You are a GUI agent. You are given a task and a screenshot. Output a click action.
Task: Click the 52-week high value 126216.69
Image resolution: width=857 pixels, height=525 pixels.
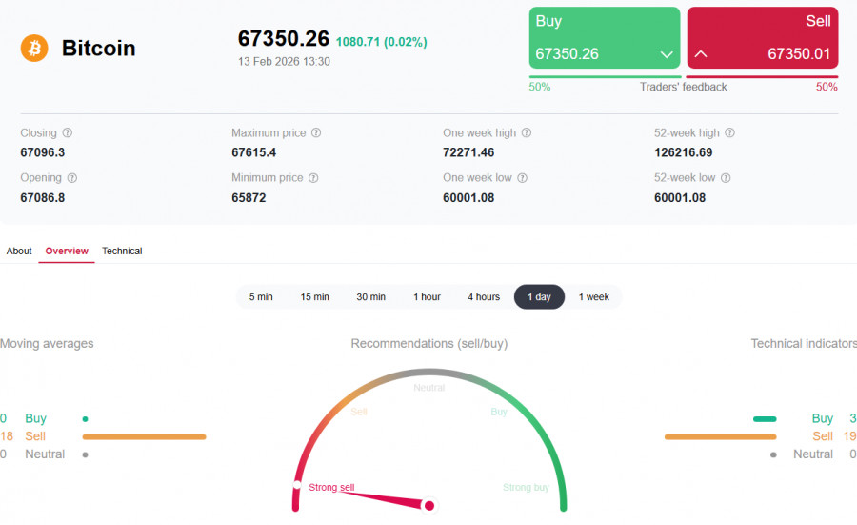pyautogui.click(x=683, y=152)
